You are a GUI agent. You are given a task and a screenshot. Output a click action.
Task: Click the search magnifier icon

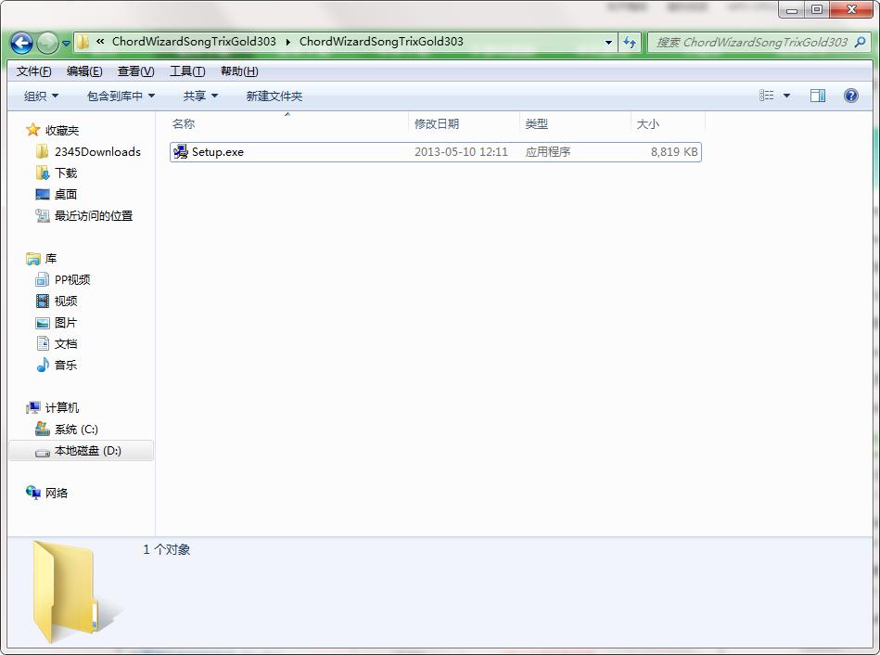(x=860, y=42)
